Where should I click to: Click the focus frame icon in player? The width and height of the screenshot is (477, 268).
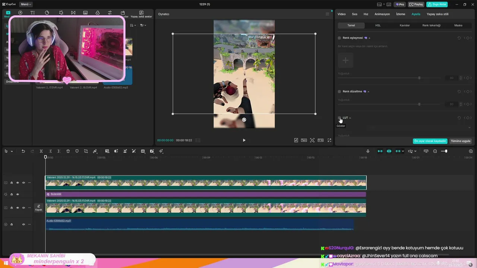click(312, 140)
